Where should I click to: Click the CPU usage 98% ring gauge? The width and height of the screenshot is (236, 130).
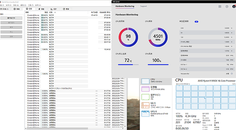click(x=128, y=37)
